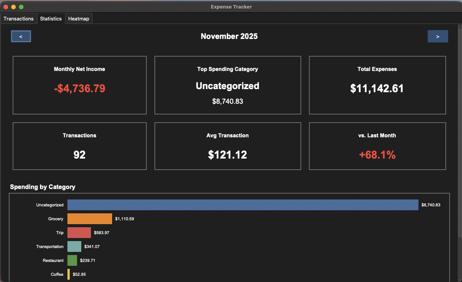Click the November 2025 title
Image resolution: width=462 pixels, height=282 pixels.
click(229, 36)
